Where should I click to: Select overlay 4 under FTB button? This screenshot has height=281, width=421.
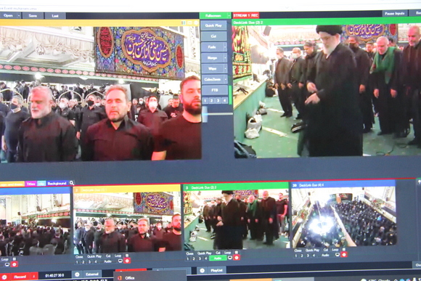(x=224, y=101)
